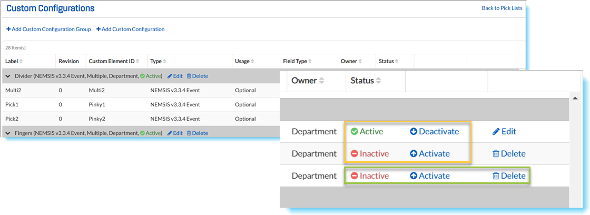Click red Inactive icon in yellow-boxed row
Viewport: 590px width, 215px height.
tap(354, 154)
